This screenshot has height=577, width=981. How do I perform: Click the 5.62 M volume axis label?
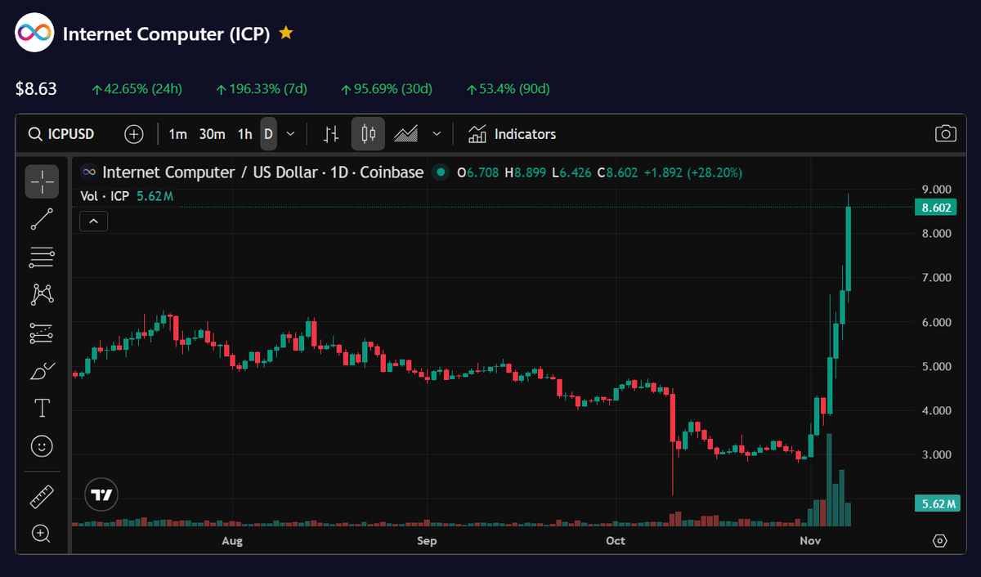pos(937,504)
